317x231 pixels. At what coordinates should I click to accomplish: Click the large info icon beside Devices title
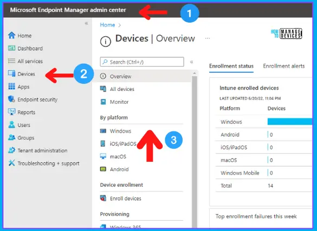[x=106, y=42]
